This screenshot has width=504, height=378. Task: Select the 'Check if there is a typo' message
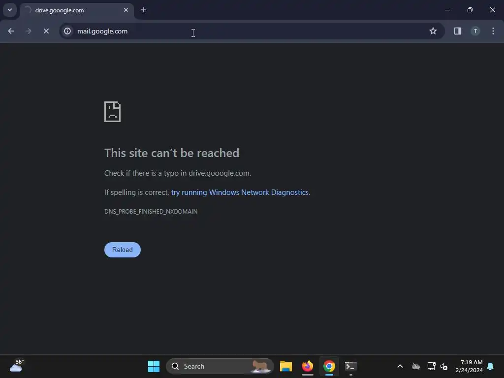[x=177, y=173]
